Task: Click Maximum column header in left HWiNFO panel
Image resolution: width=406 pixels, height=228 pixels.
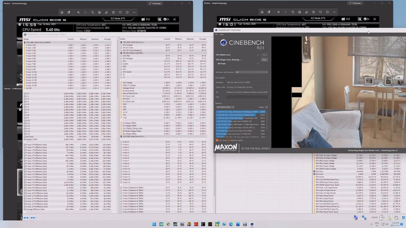Action: (95, 39)
